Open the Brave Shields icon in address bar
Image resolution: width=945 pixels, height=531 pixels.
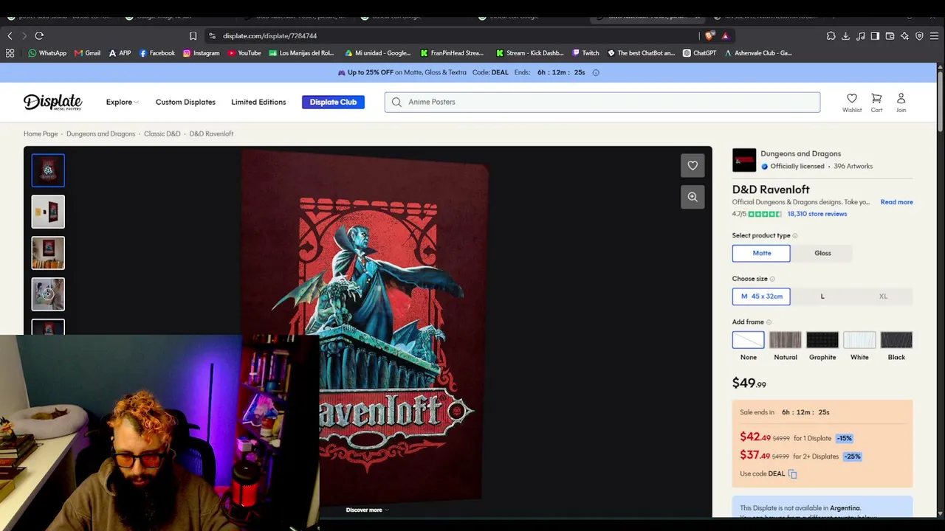click(x=710, y=35)
